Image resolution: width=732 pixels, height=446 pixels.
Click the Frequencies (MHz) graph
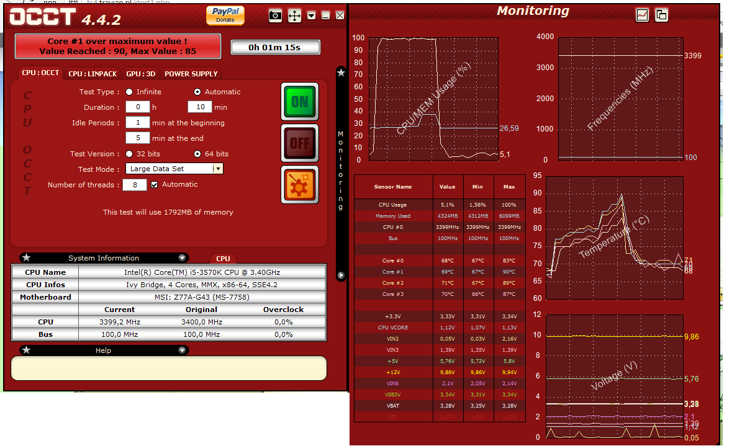(620, 99)
